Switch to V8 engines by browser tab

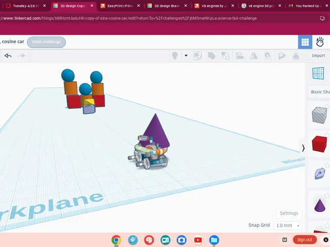[214, 6]
